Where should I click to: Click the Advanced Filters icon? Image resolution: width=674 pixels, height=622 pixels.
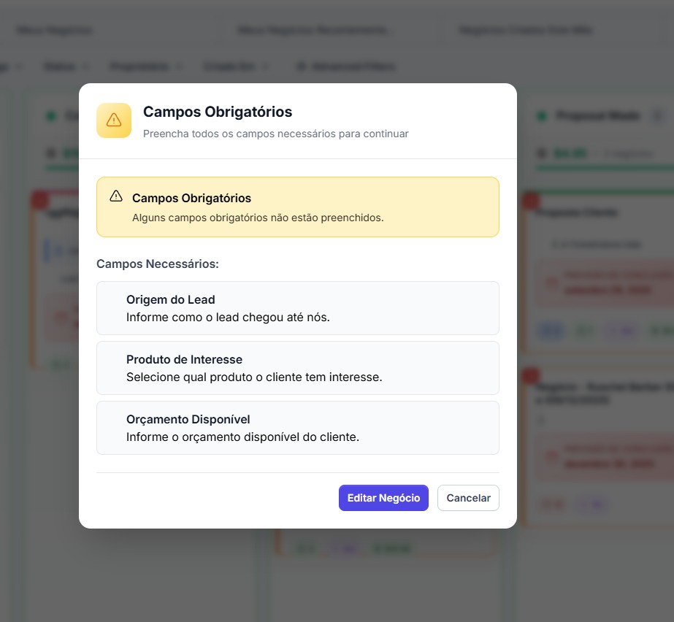[300, 66]
